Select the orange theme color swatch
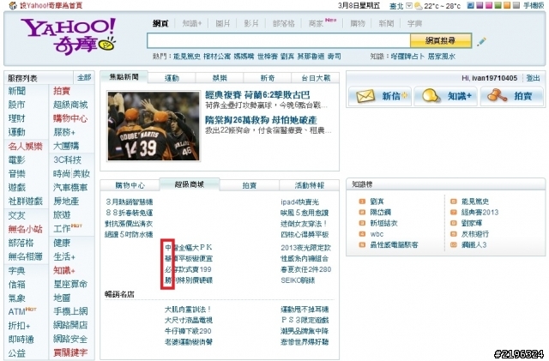549x361 pixels. (x=507, y=5)
